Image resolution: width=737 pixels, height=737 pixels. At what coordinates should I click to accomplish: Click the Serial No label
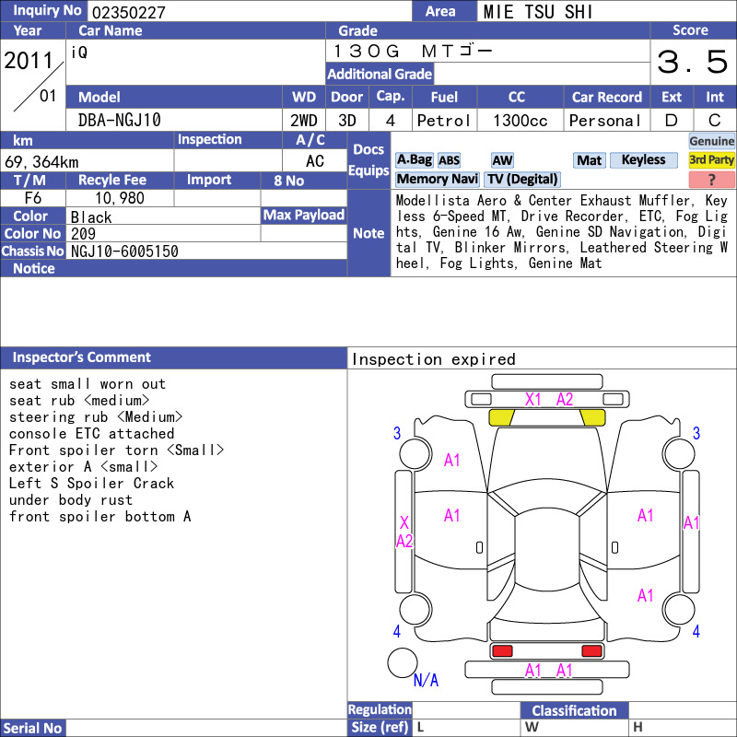click(x=33, y=728)
